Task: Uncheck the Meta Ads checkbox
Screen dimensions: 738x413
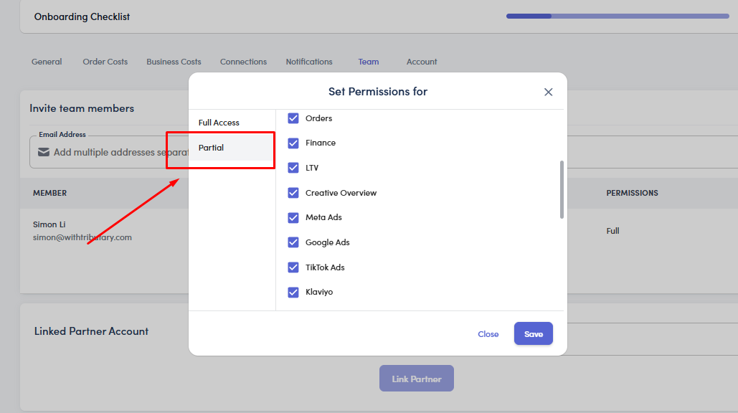Action: tap(293, 217)
